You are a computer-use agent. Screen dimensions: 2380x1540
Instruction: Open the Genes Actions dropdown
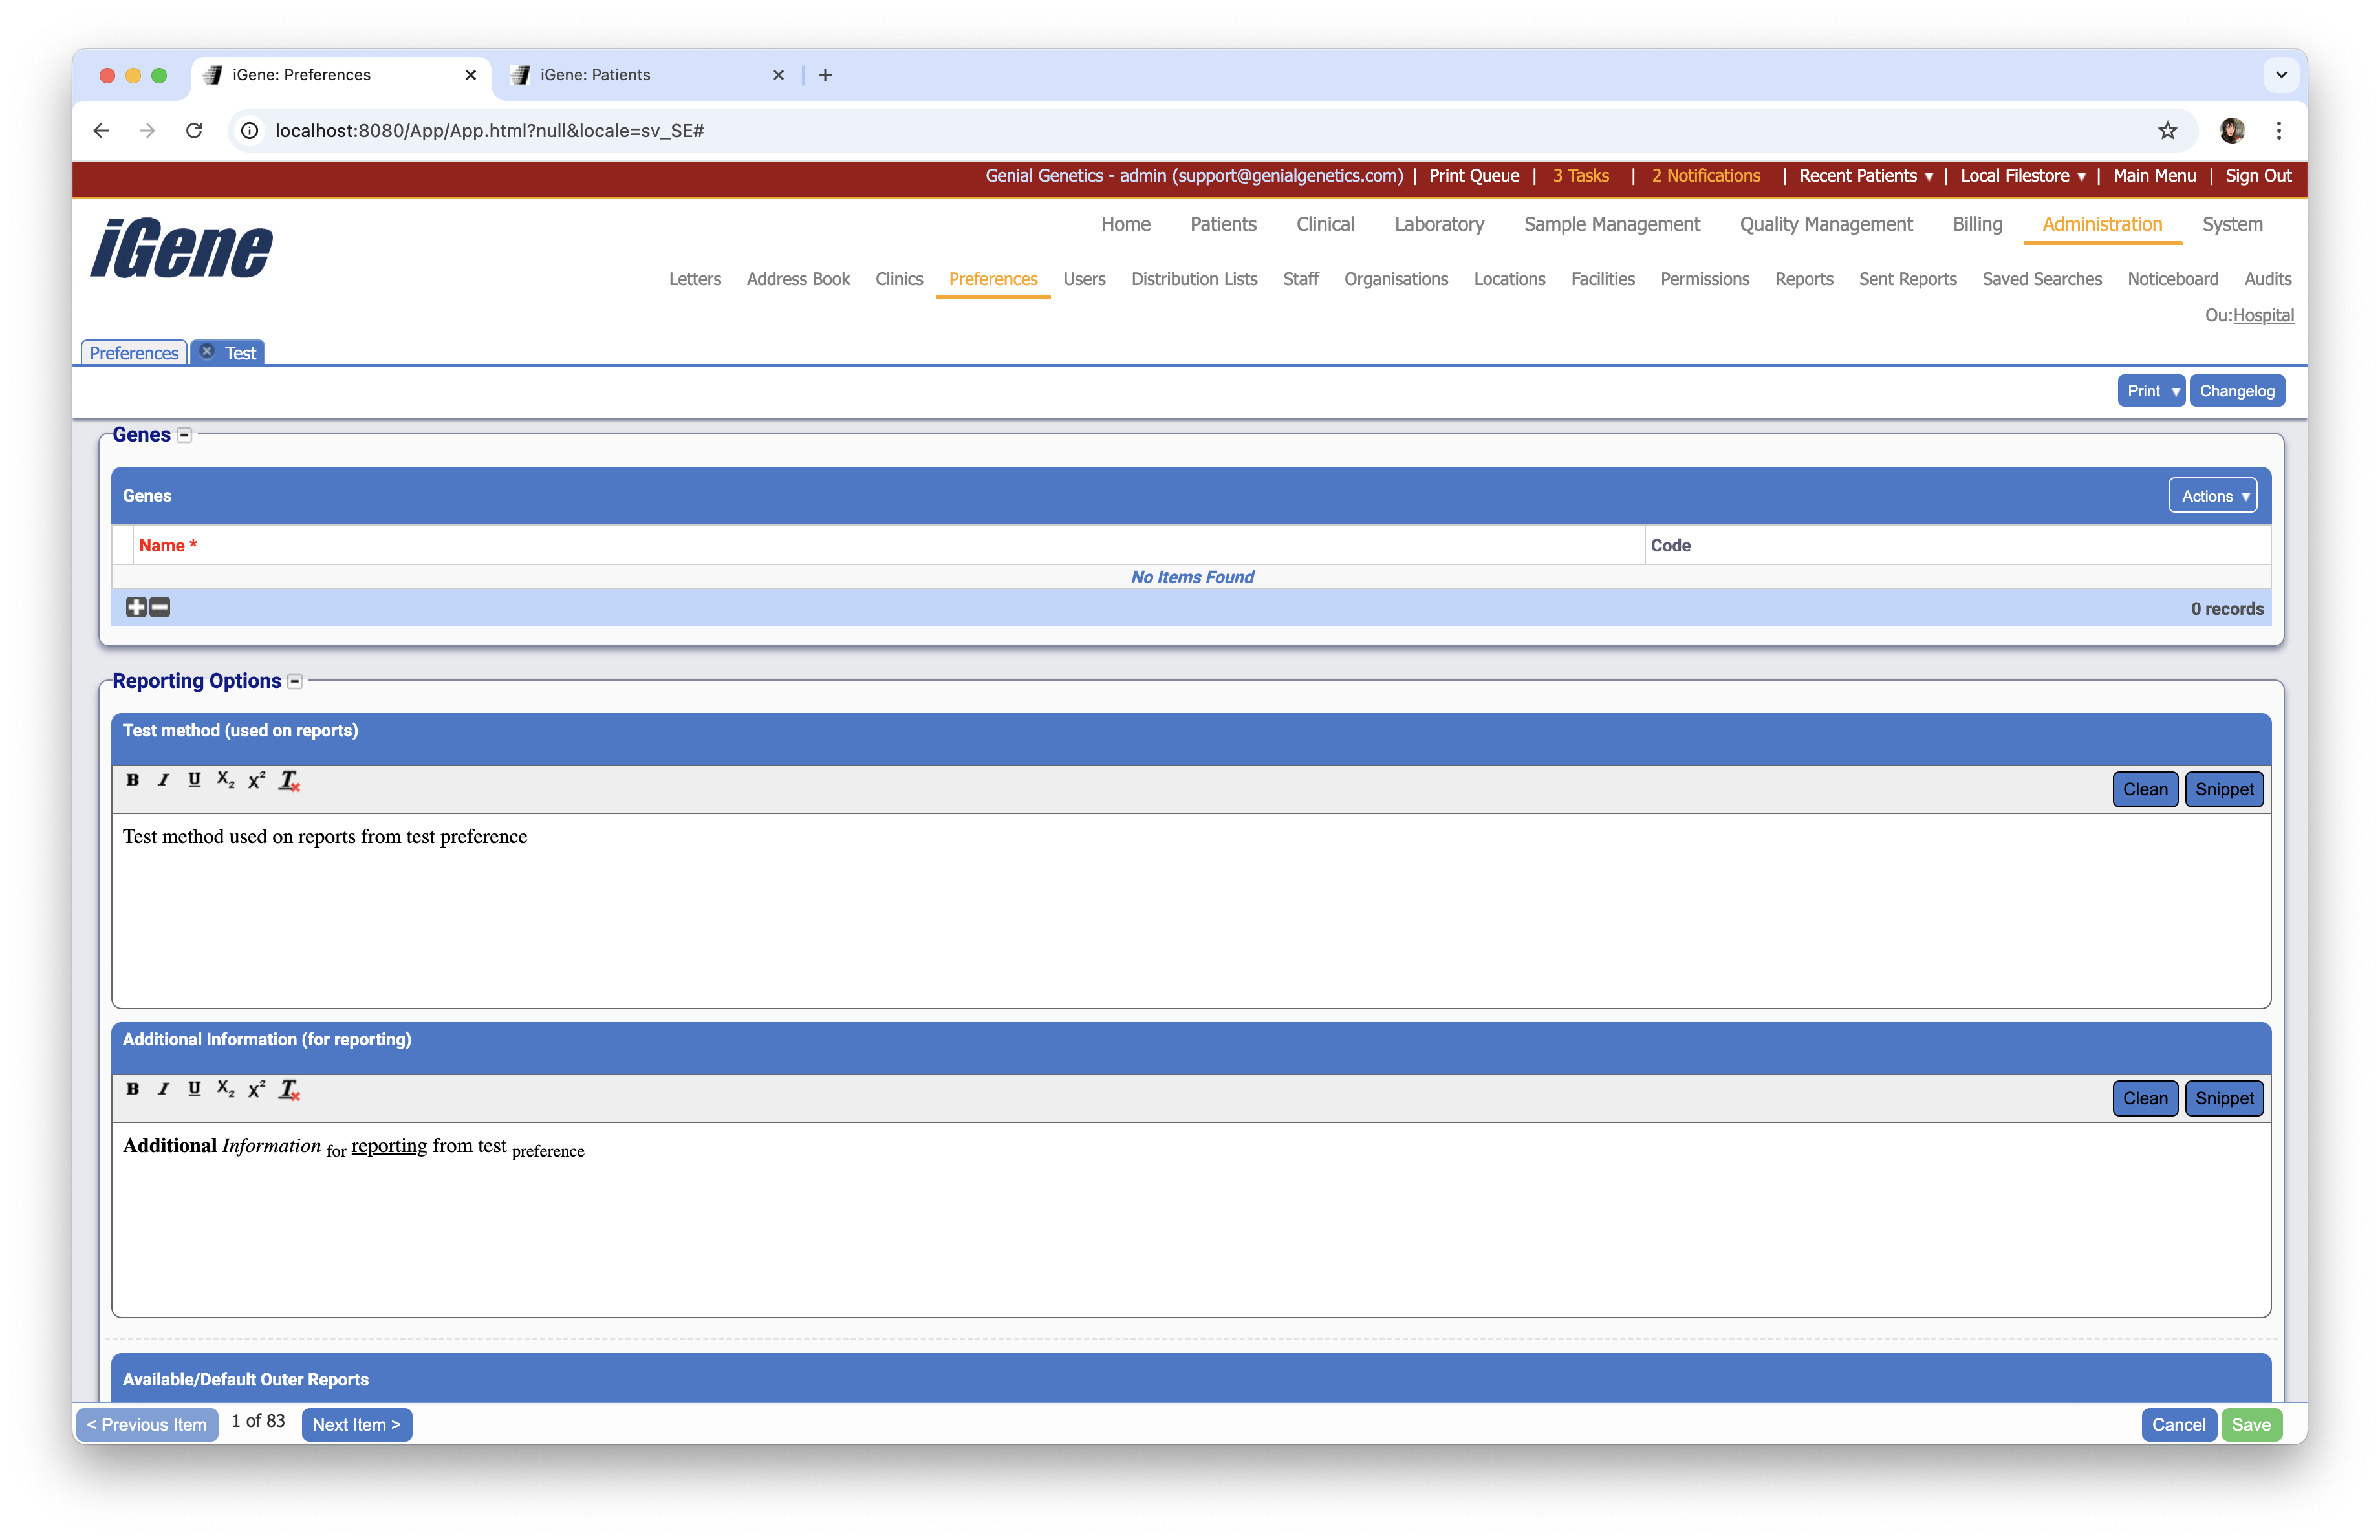pos(2212,496)
